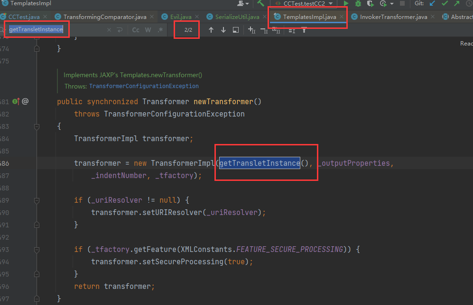473x305 pixels.
Task: Unselect occurrence icon in find bar
Action: point(264,30)
